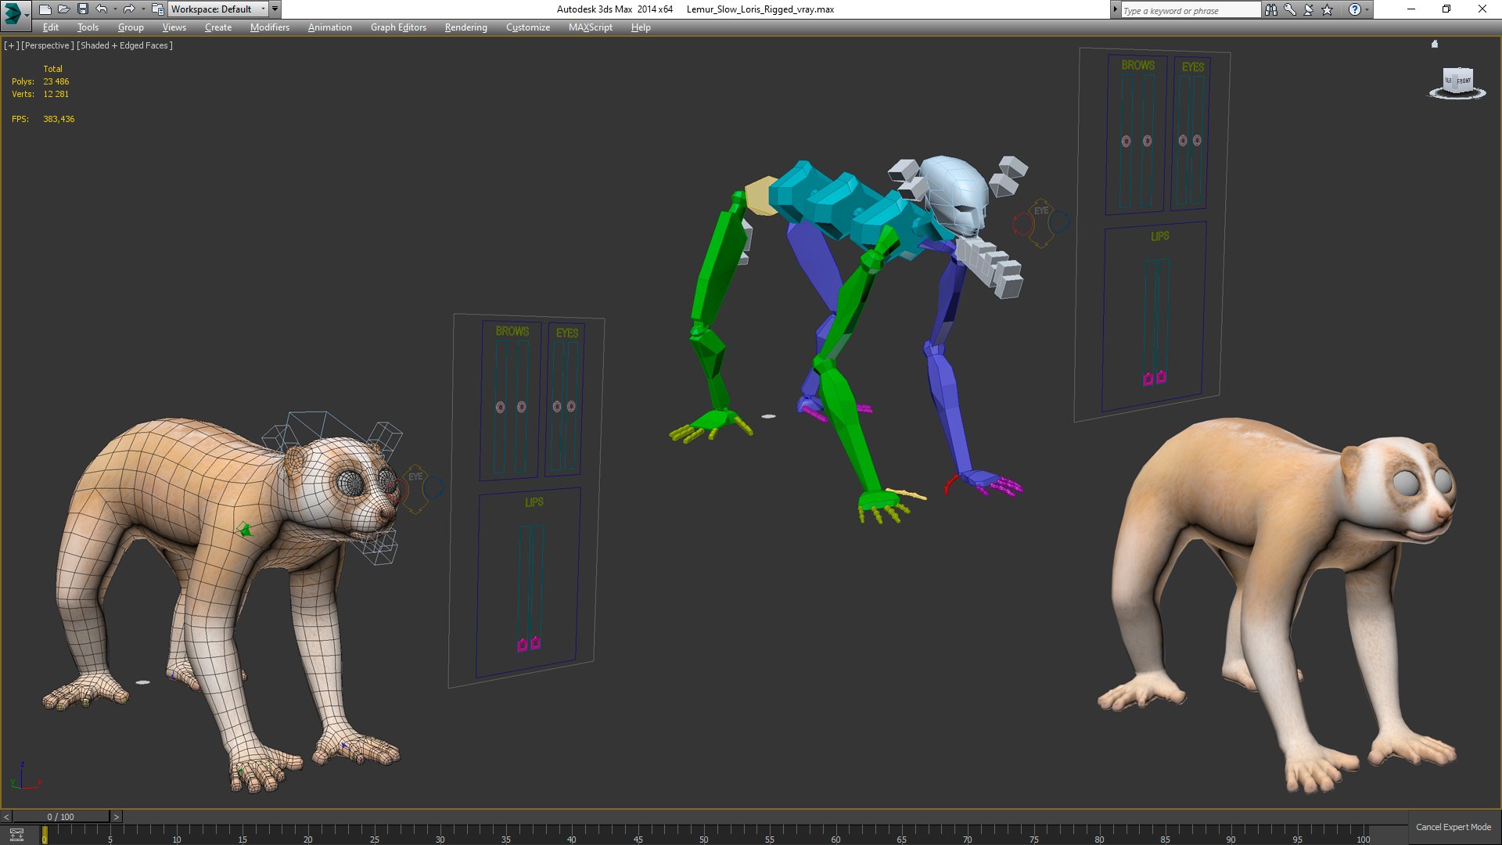Open Favorites star icon
Screen dimensions: 1502x845
(1327, 9)
